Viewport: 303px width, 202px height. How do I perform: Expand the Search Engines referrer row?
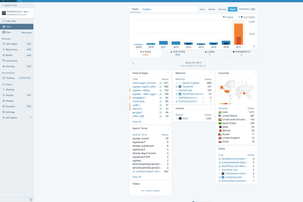(x=177, y=83)
